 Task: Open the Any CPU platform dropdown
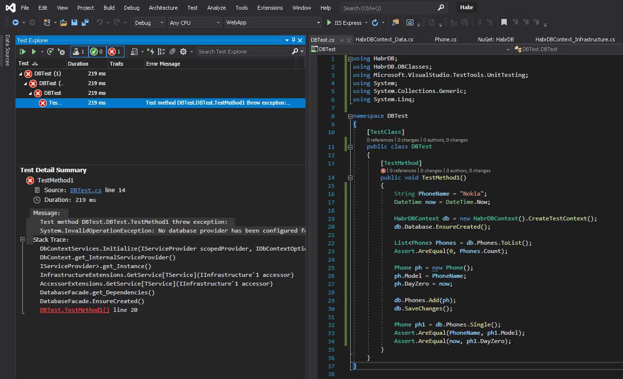click(195, 23)
